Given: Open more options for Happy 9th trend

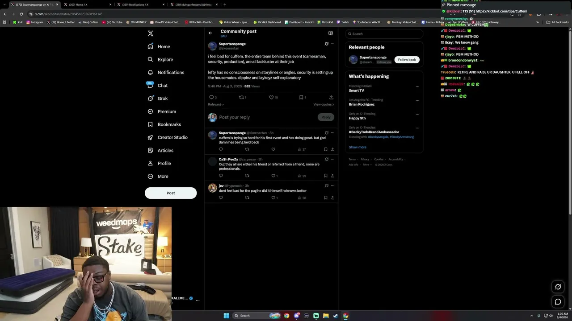Looking at the screenshot, I should pos(417,114).
